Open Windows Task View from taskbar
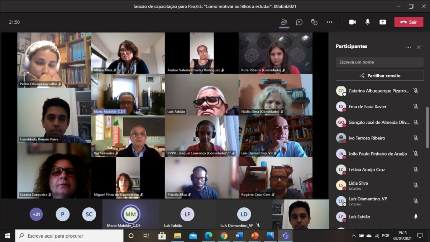430x242 pixels. pyautogui.click(x=146, y=236)
